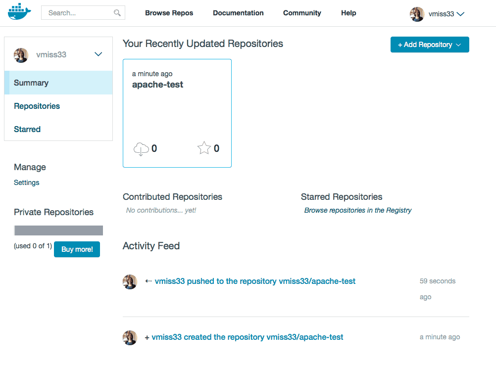Switch to the Repositories sidebar tab

37,106
